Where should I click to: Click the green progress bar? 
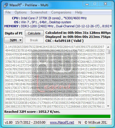coord(57,116)
